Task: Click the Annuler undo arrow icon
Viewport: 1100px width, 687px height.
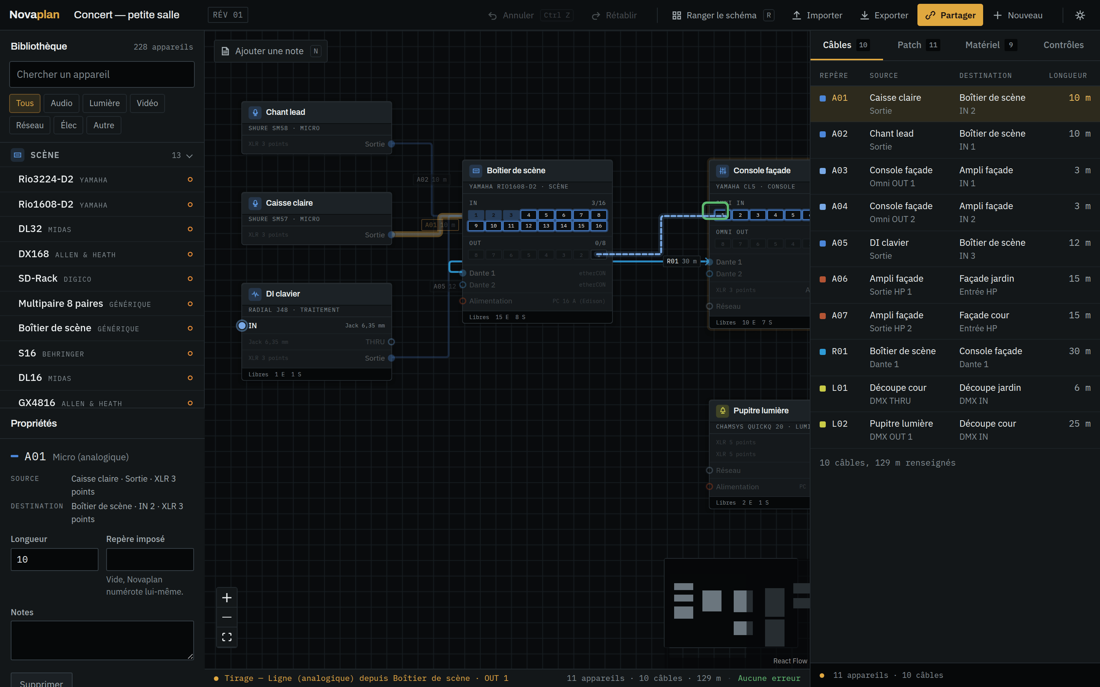Action: [x=492, y=15]
